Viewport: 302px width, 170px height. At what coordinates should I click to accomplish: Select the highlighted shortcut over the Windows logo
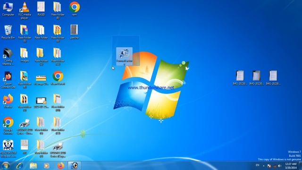[125, 57]
